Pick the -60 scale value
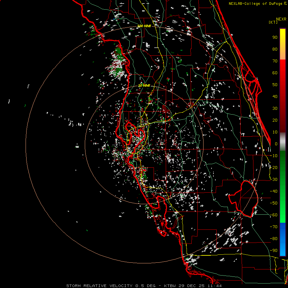This screenshot has height=288, width=288. 274,215
